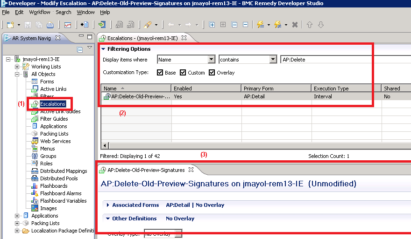The width and height of the screenshot is (411, 239).
Task: Click the Save All toolbar icon
Action: [x=39, y=25]
